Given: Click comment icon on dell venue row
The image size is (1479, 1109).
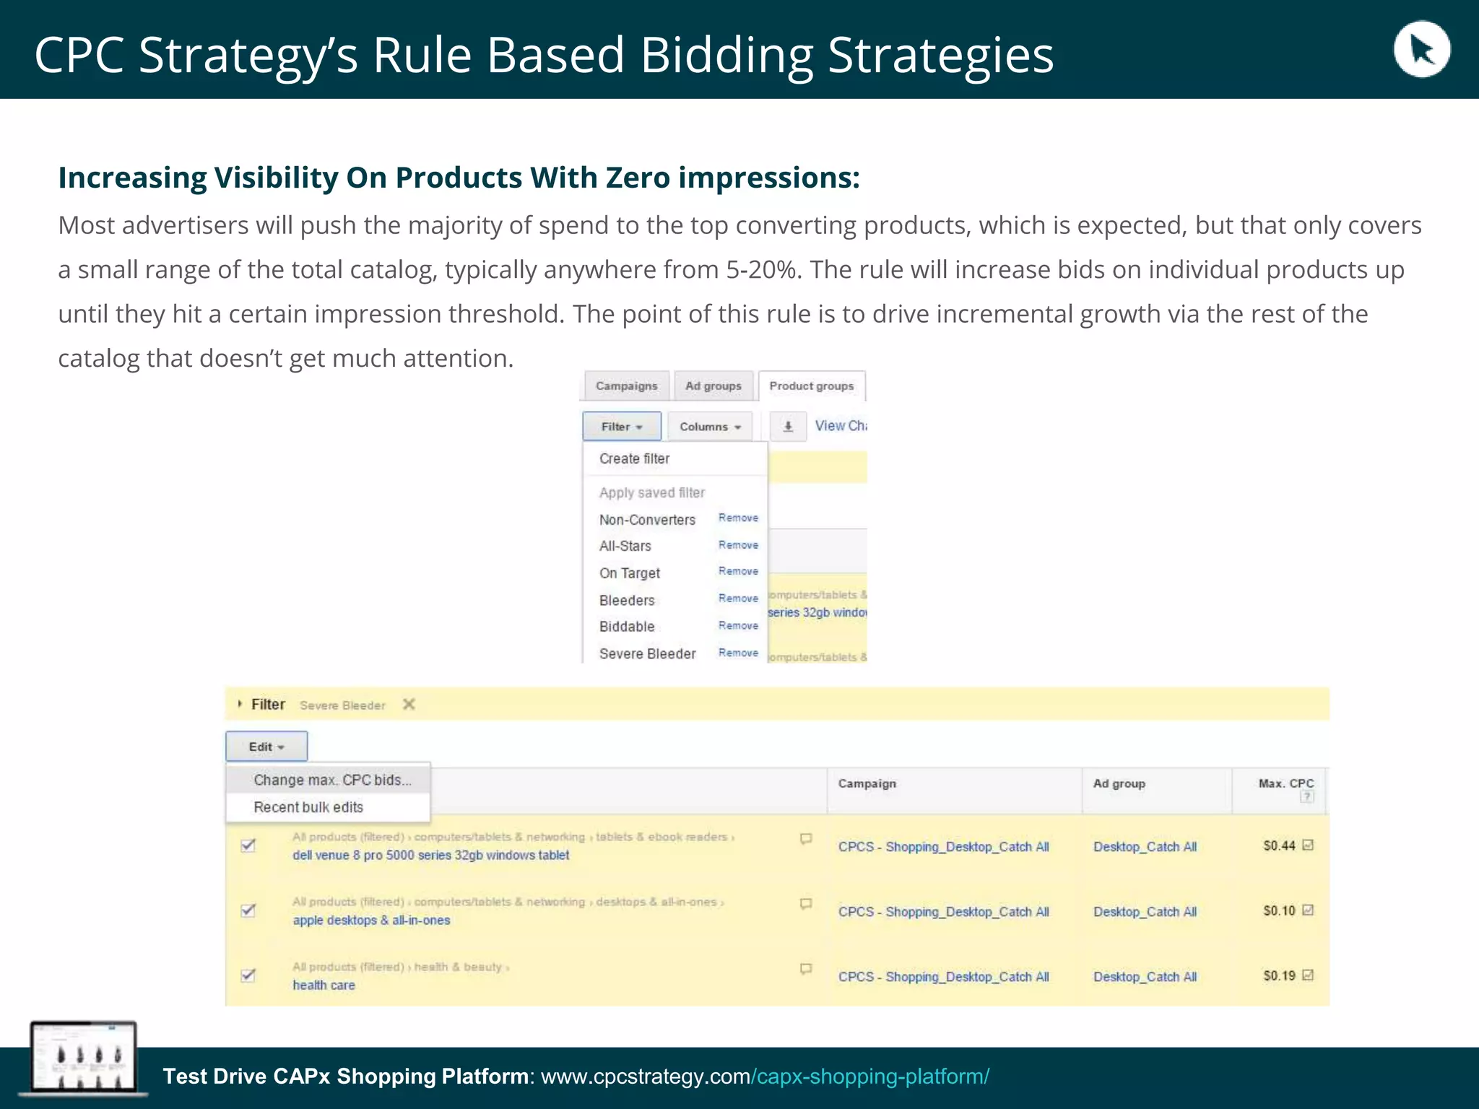Looking at the screenshot, I should pyautogui.click(x=806, y=839).
